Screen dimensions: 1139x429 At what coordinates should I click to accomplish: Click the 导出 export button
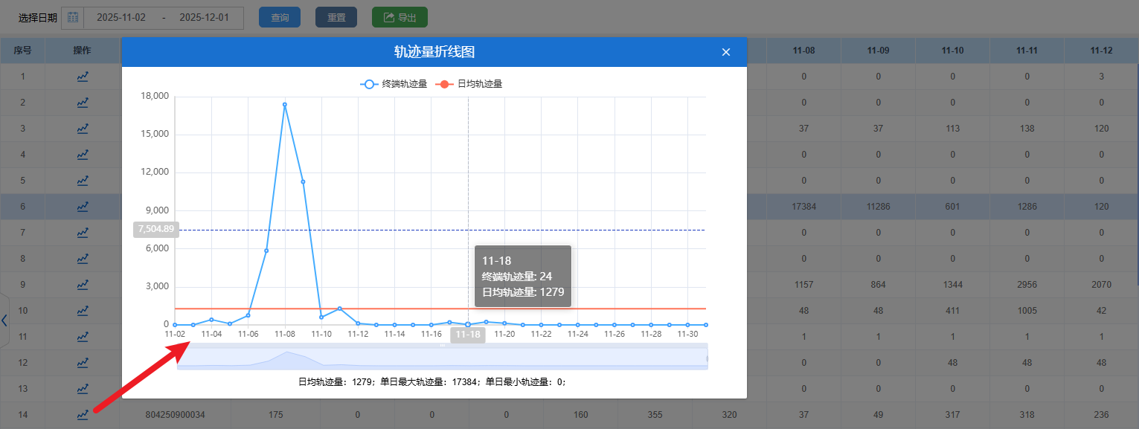(x=400, y=18)
